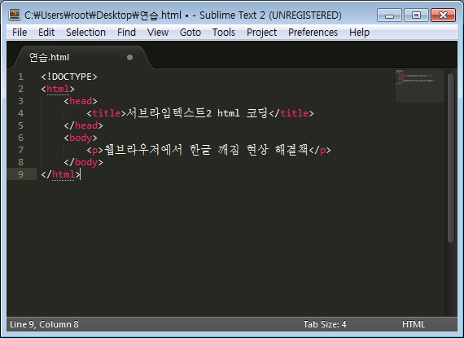The height and width of the screenshot is (338, 464).
Task: Open the File menu
Action: [x=20, y=33]
